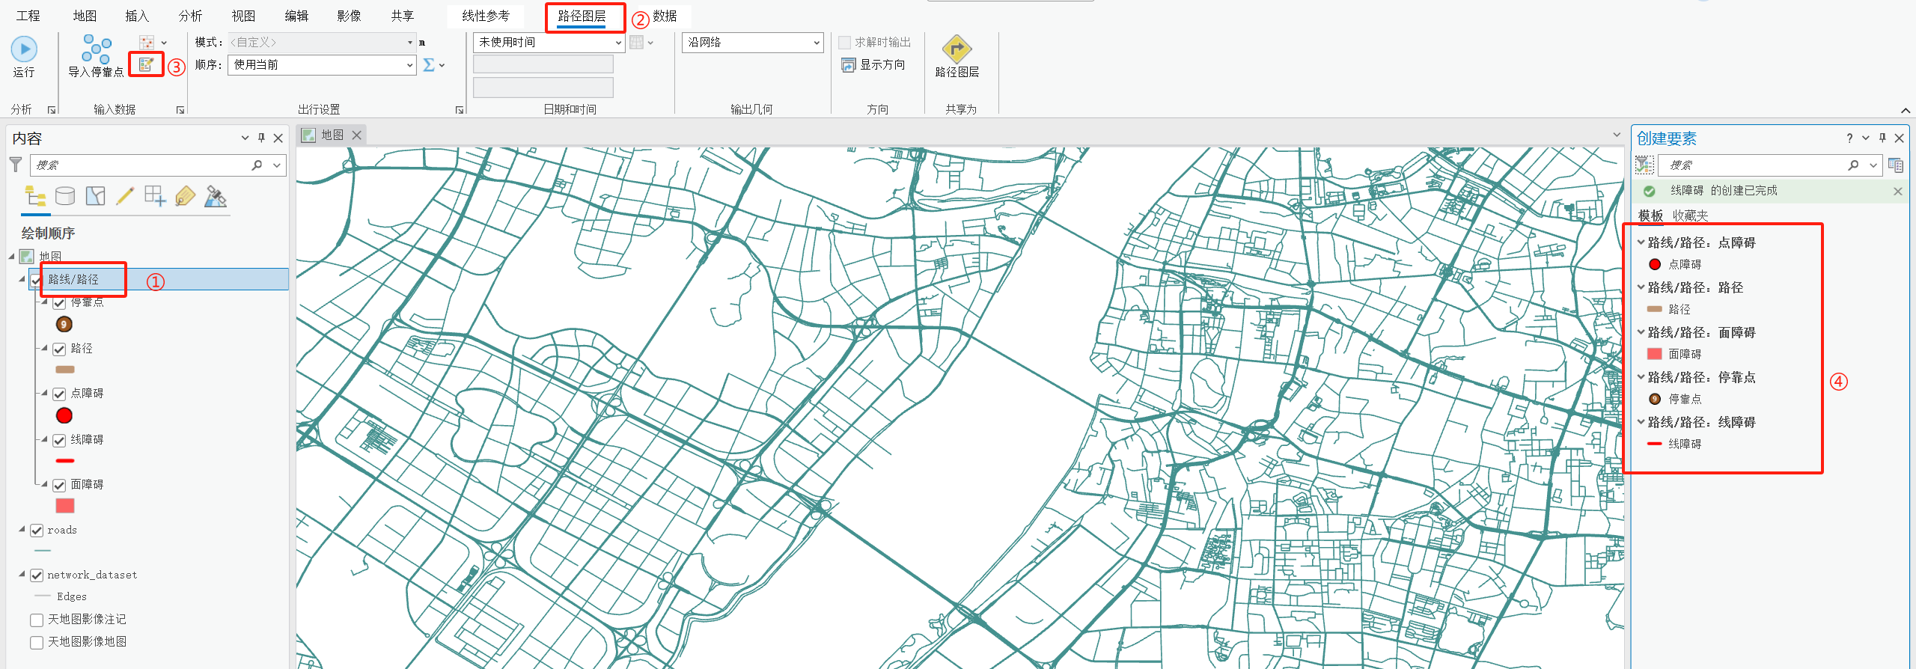The image size is (1916, 669).
Task: Open the Travel Settings dialog launcher
Action: [460, 110]
